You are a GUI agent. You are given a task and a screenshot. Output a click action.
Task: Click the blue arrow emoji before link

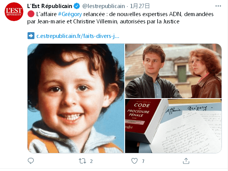pyautogui.click(x=31, y=36)
